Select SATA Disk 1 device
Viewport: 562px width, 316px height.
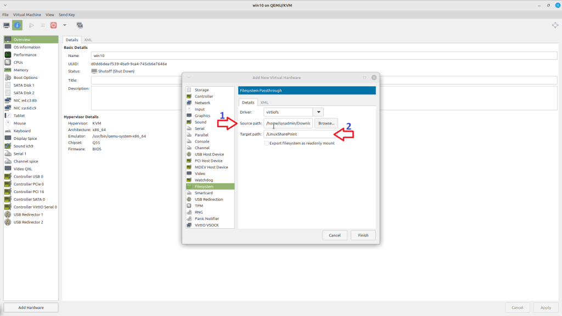[x=31, y=85]
